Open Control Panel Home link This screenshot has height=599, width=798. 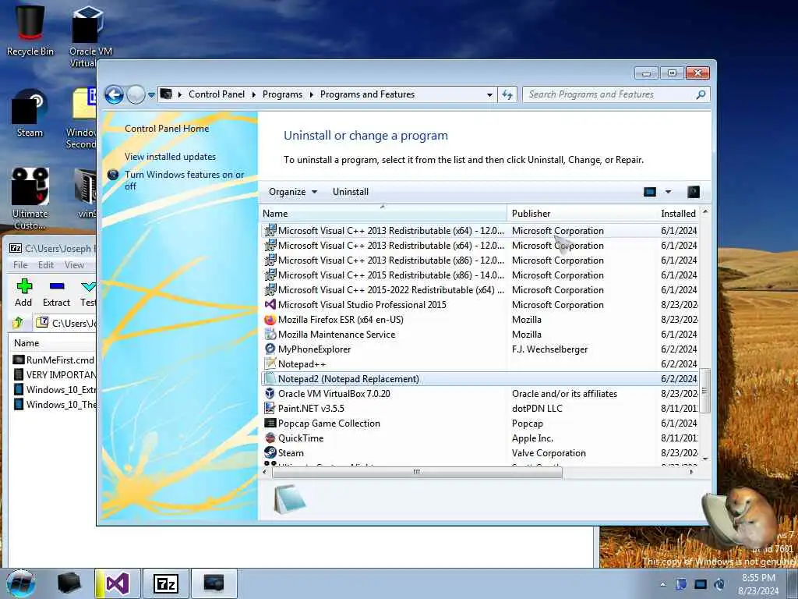[167, 129]
